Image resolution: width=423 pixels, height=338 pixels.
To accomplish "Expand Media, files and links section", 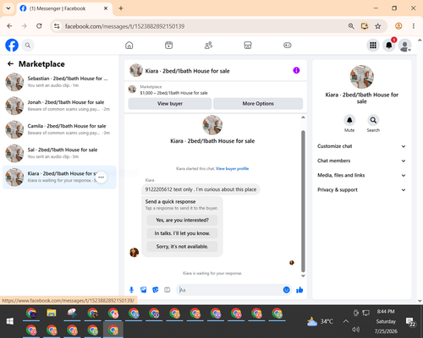I will tap(361, 175).
